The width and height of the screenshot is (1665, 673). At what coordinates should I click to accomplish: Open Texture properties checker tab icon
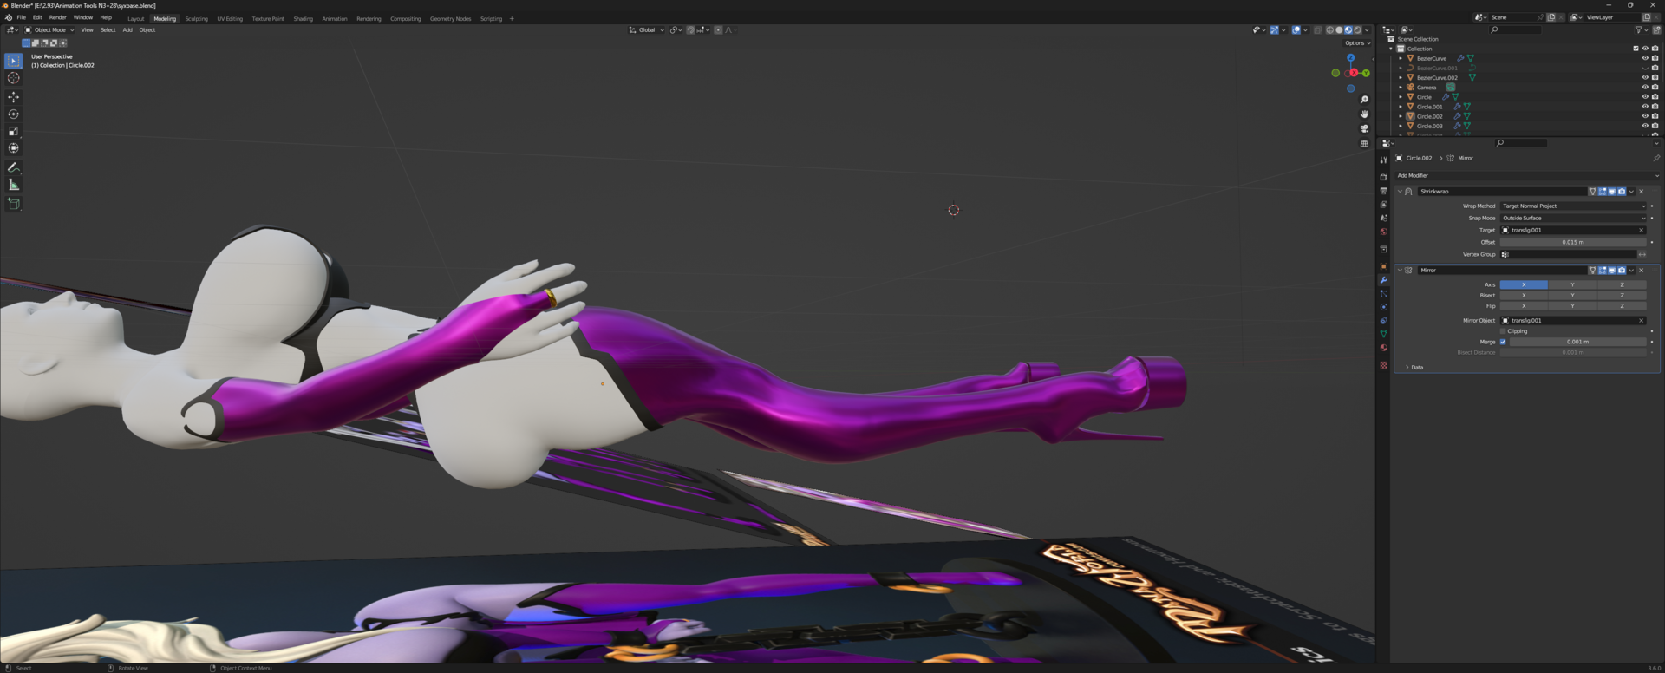click(x=1383, y=365)
